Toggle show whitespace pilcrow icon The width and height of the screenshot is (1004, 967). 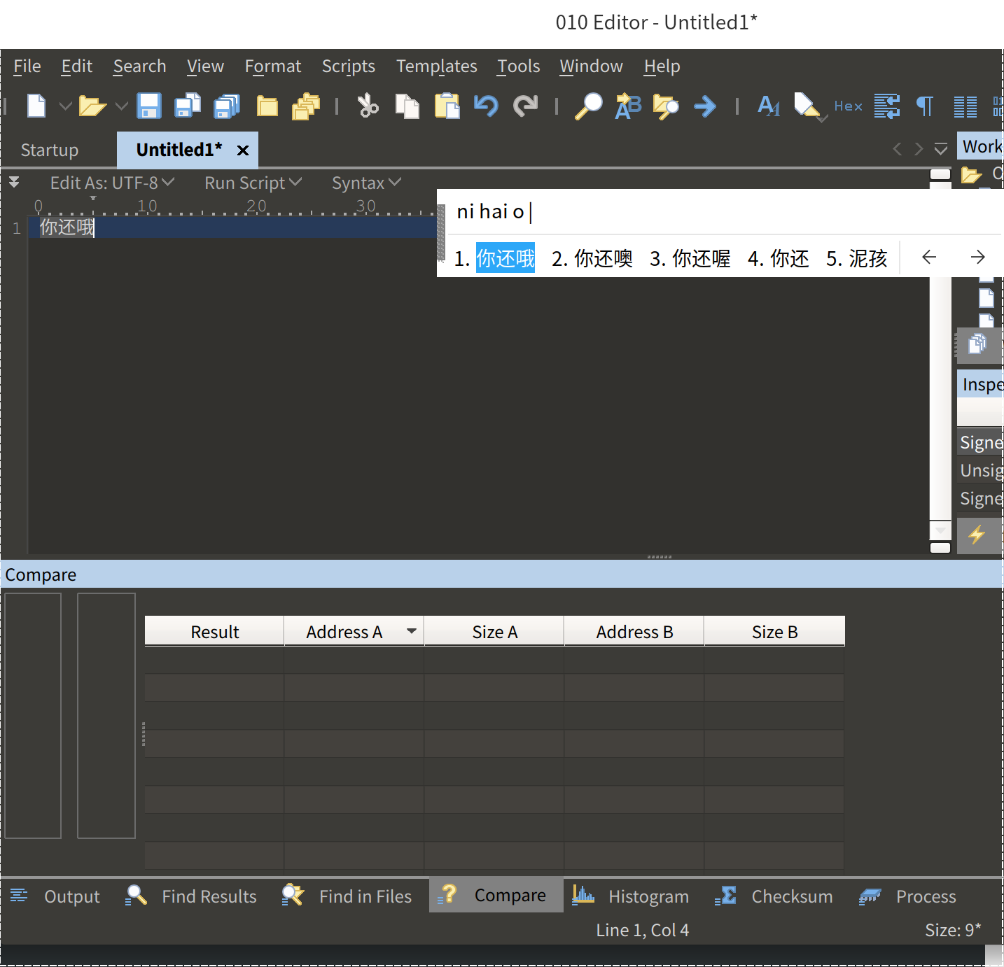click(925, 106)
